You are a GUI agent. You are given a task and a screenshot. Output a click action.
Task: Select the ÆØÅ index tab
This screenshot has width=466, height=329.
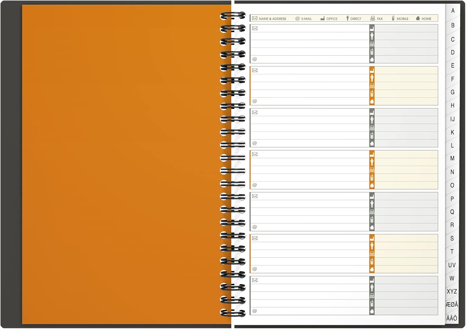(x=452, y=304)
